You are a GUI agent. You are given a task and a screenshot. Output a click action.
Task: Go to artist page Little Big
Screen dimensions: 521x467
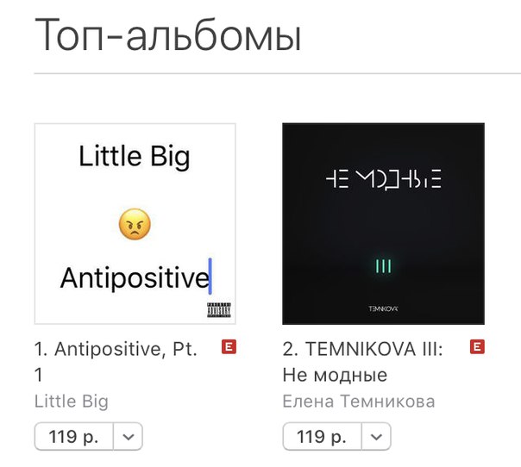tap(72, 402)
